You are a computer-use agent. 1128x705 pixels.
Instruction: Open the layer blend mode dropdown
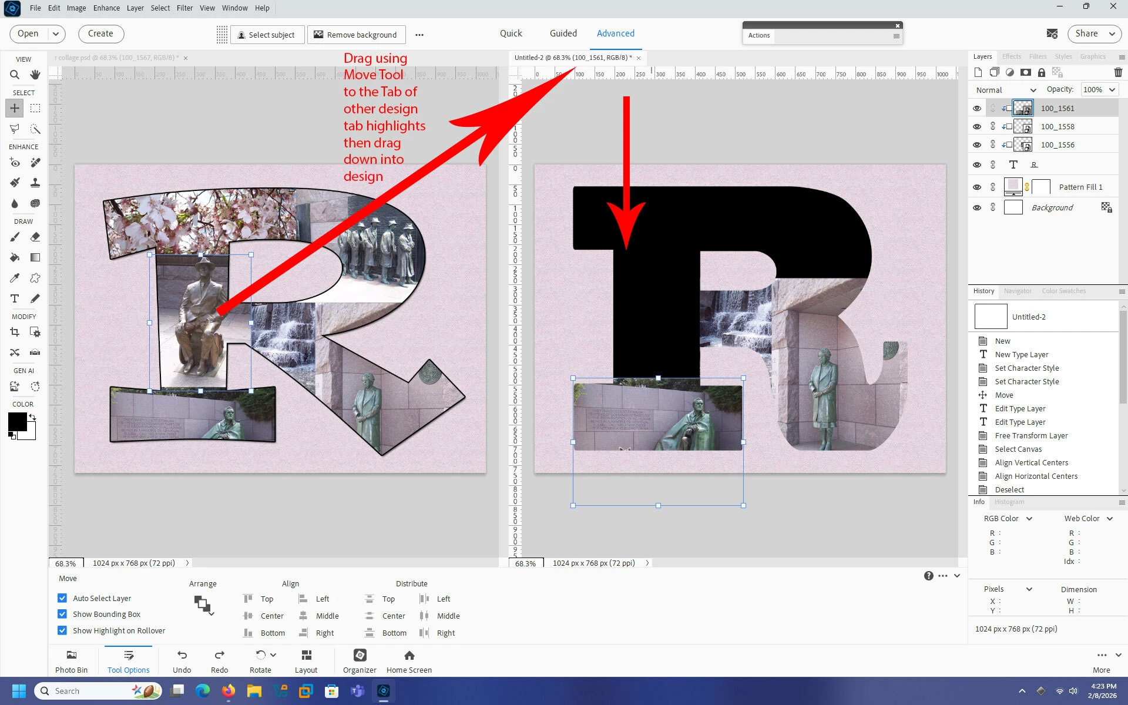[1006, 90]
